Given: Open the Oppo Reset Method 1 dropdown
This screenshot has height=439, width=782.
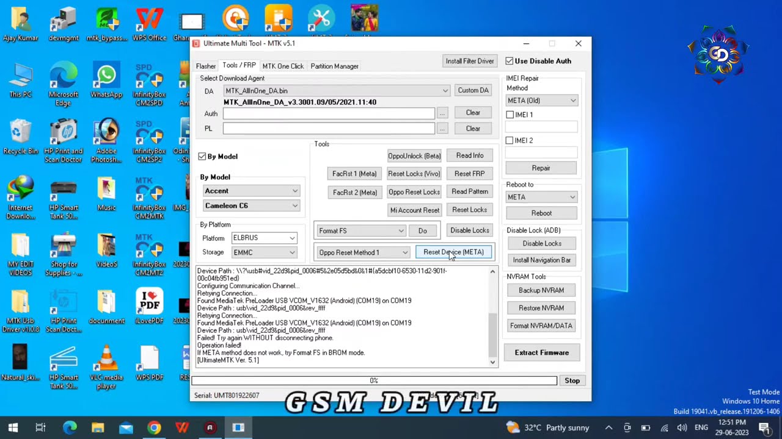Looking at the screenshot, I should [363, 252].
